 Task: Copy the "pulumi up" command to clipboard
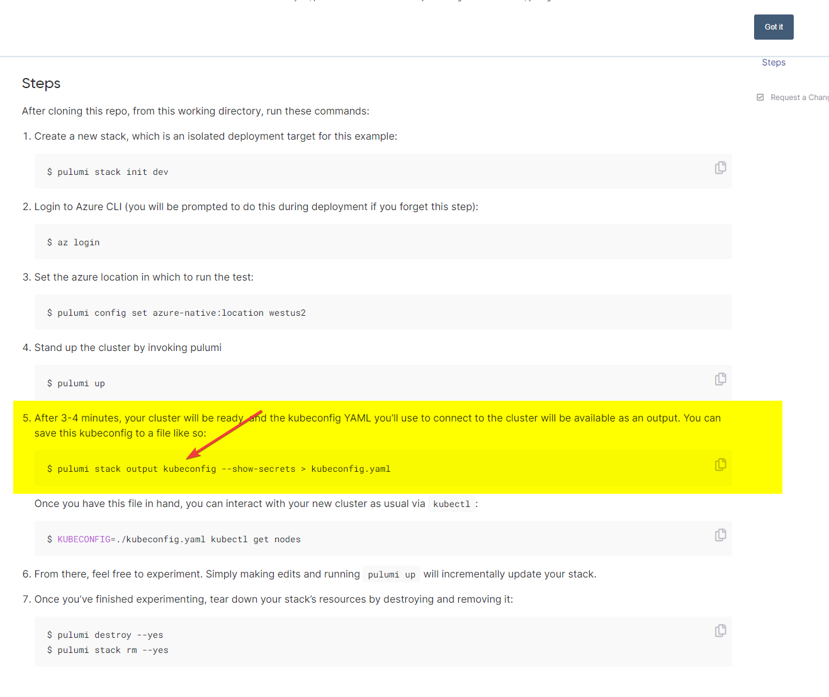(x=720, y=379)
